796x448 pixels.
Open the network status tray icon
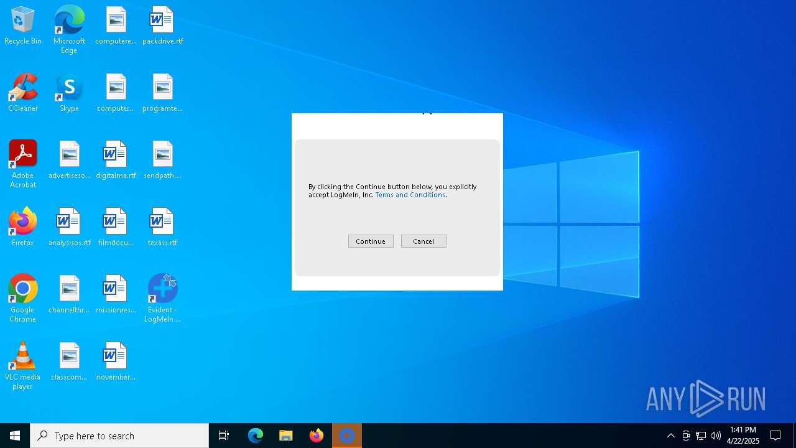(x=701, y=436)
